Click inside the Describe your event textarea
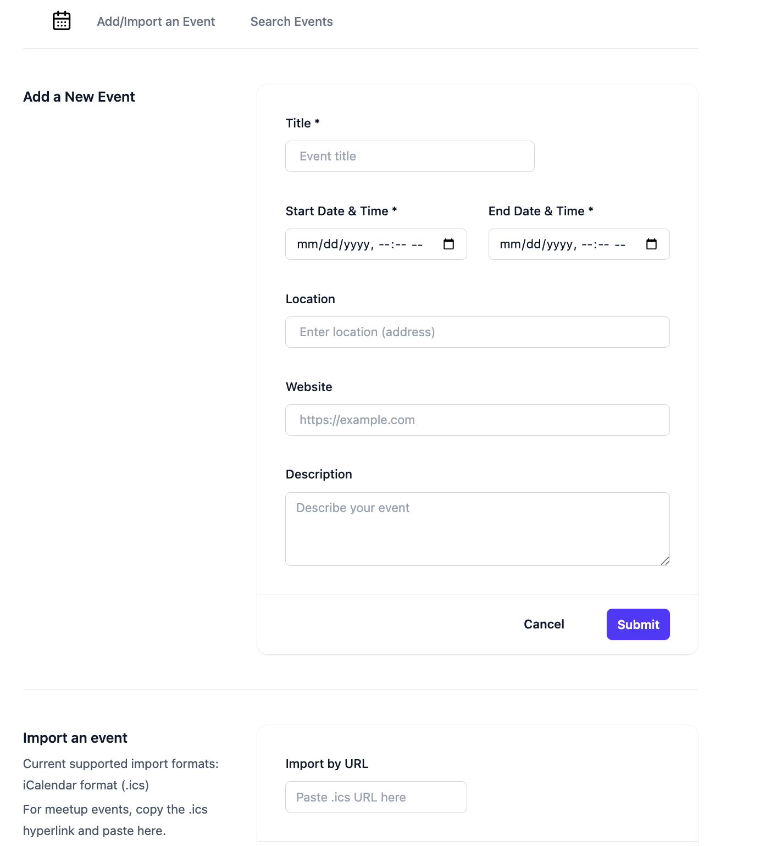 tap(477, 529)
